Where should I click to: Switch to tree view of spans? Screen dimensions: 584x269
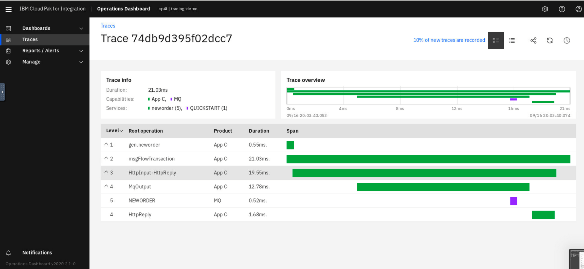coord(496,40)
